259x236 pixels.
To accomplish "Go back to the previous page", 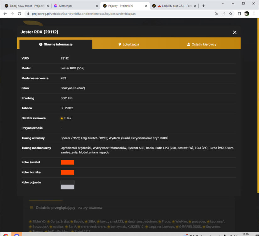I will pos(5,14).
